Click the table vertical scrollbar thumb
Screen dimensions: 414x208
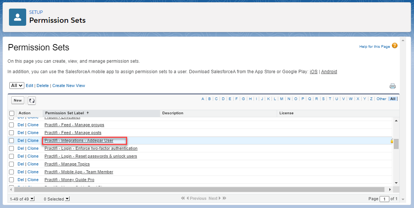[396, 144]
